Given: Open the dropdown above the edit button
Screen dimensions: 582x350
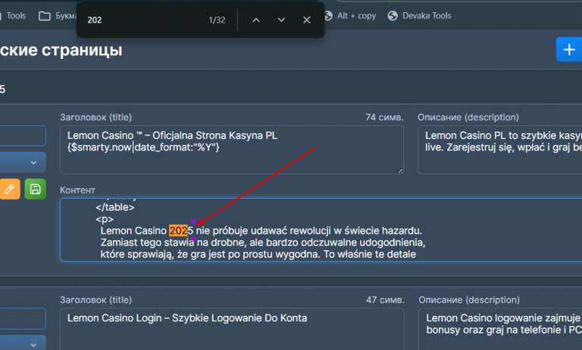Looking at the screenshot, I should [23, 163].
